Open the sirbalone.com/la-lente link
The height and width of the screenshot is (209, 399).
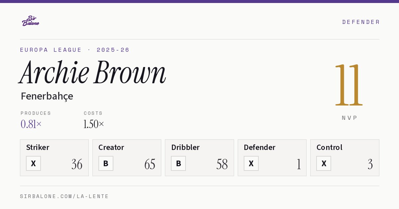pyautogui.click(x=65, y=196)
